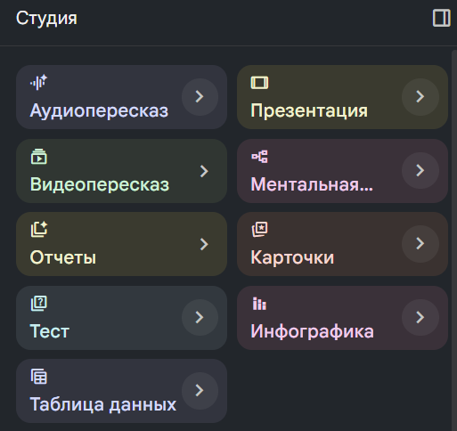Click the bar chart icon on Инфографика

pos(259,304)
